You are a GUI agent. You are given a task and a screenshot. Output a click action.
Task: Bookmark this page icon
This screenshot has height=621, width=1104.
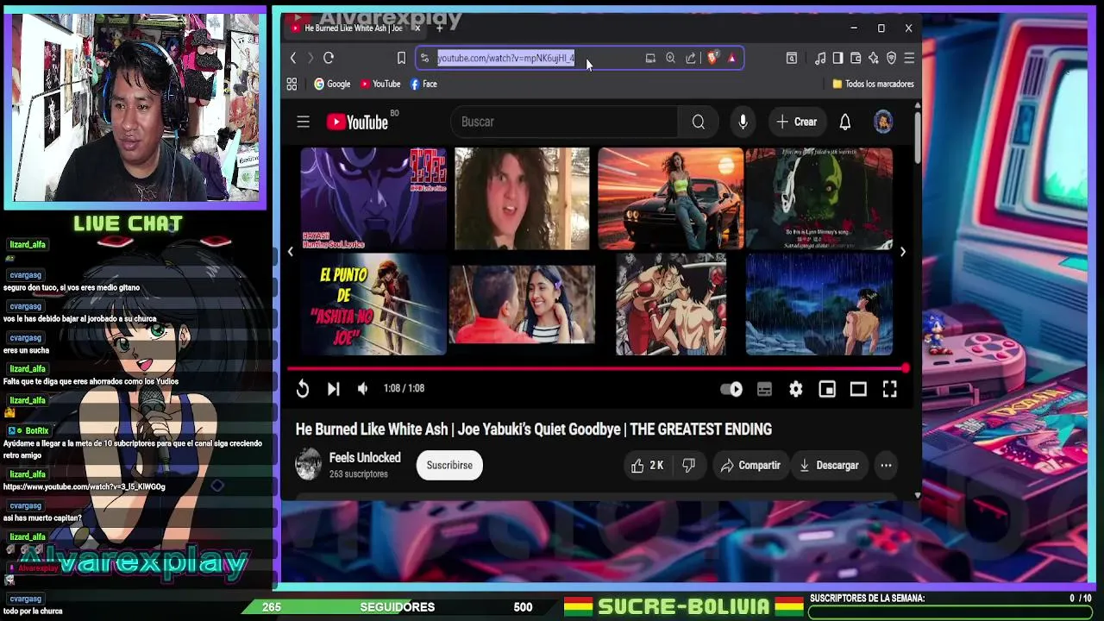tap(401, 58)
